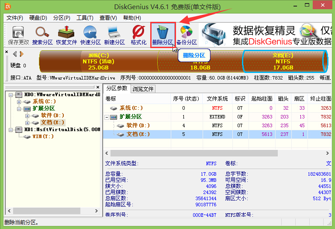Click the DiskGenius app icon in the title bar
Viewport: 335px width, 229px height.
coord(8,7)
